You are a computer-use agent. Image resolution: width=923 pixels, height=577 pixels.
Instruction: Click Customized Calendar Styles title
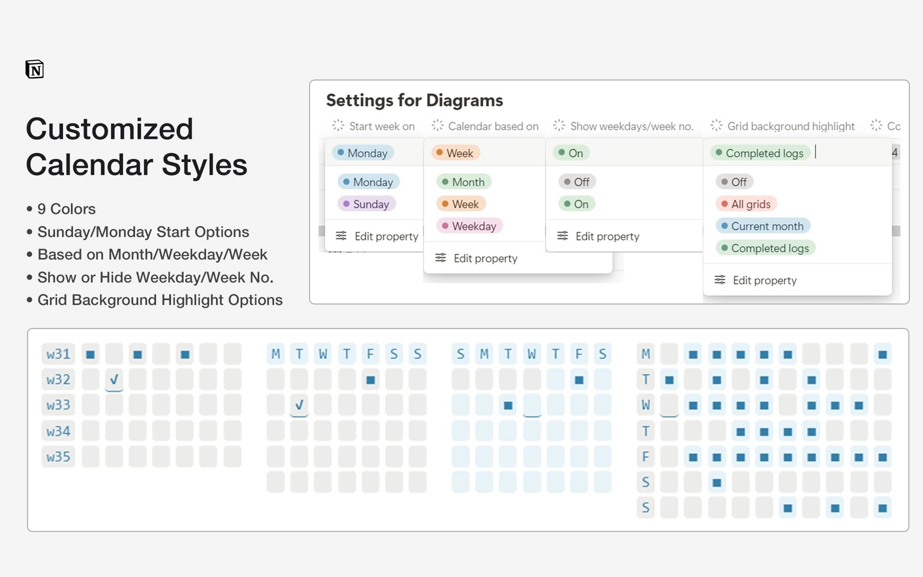point(137,146)
